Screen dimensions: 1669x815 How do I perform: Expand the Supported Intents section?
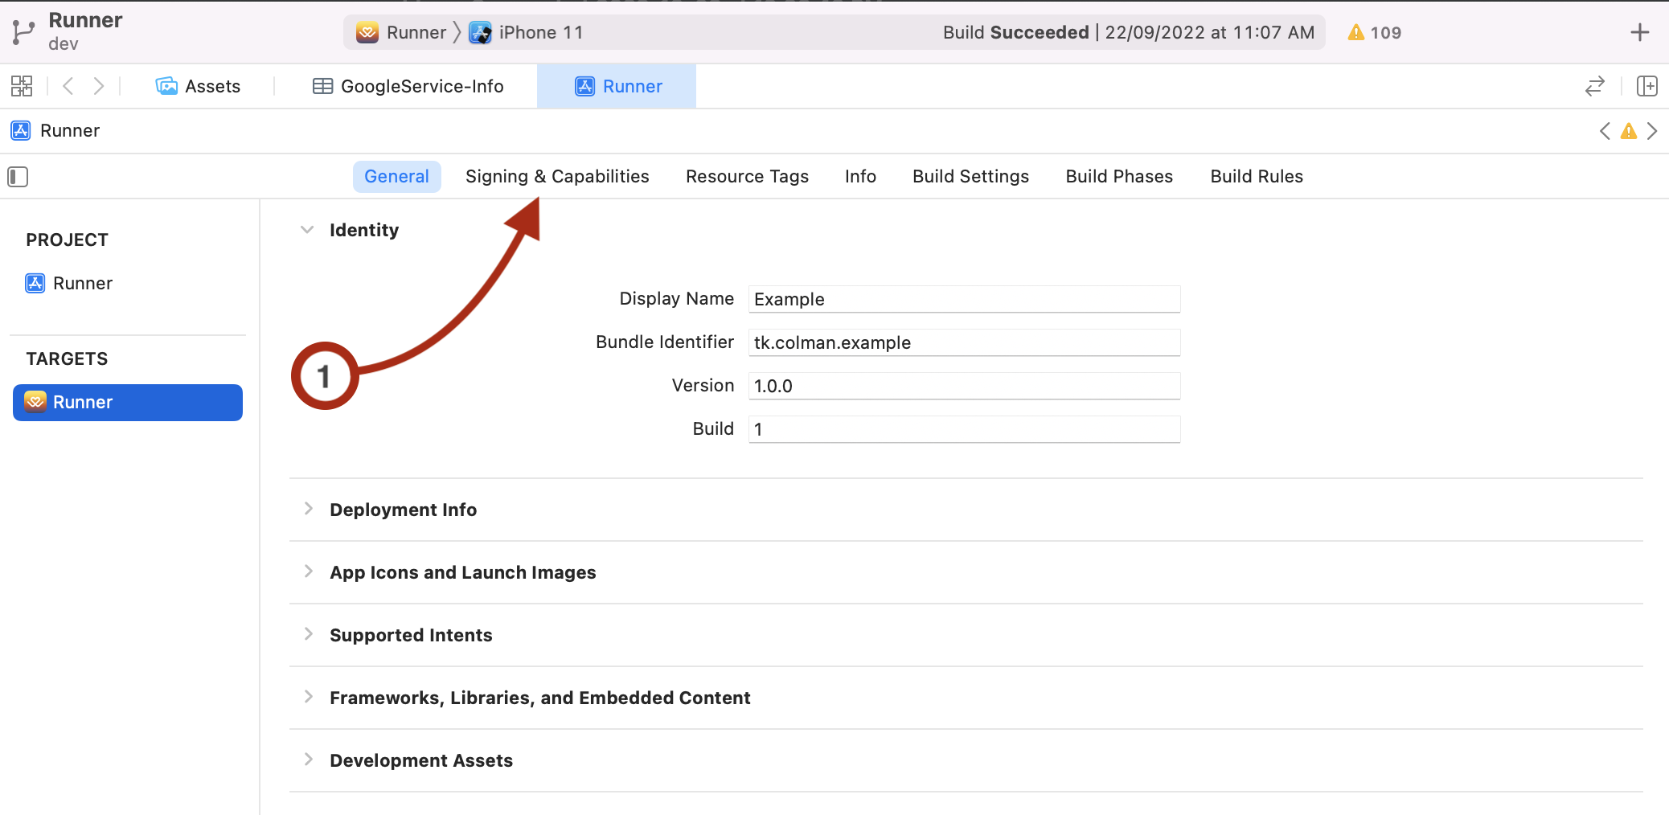(308, 634)
